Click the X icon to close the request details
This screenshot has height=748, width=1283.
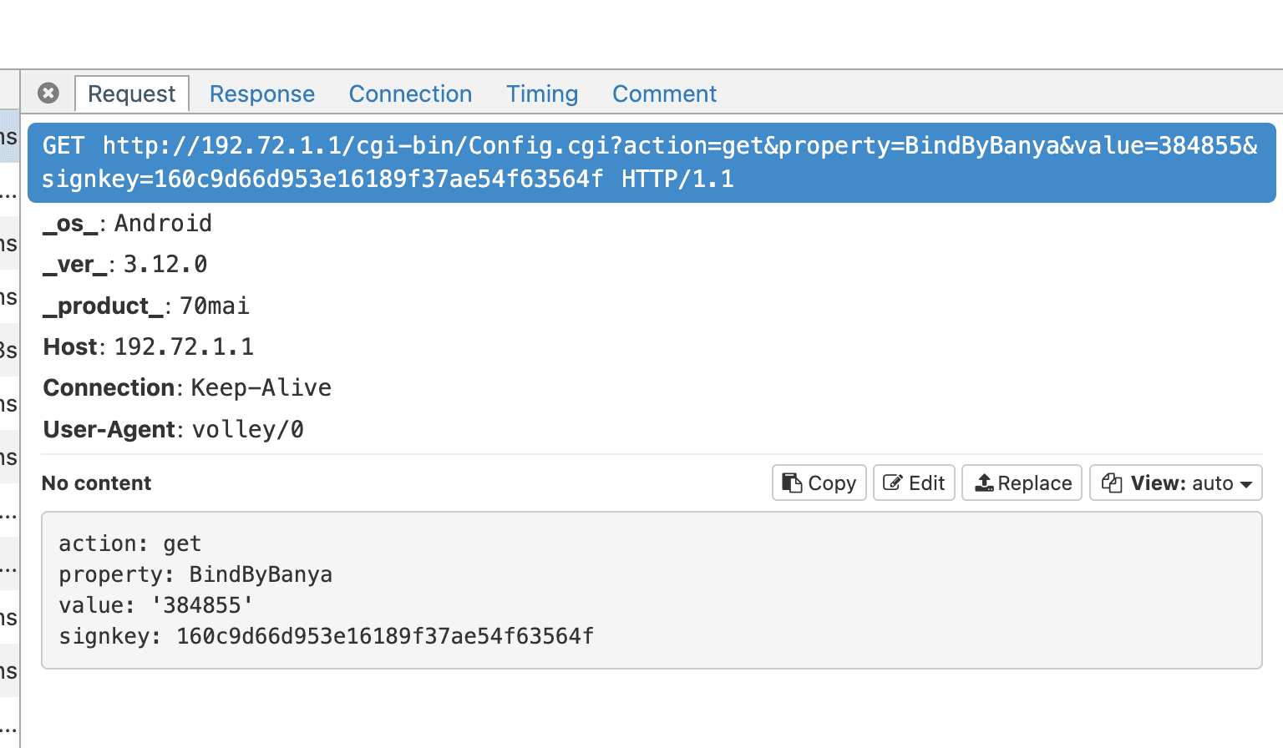[48, 93]
